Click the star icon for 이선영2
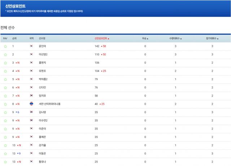This screenshot has width=231, height=166. click(5, 55)
